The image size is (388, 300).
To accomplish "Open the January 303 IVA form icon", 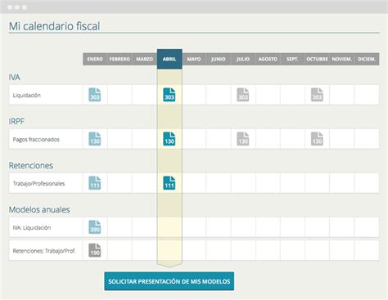I will 95,95.
